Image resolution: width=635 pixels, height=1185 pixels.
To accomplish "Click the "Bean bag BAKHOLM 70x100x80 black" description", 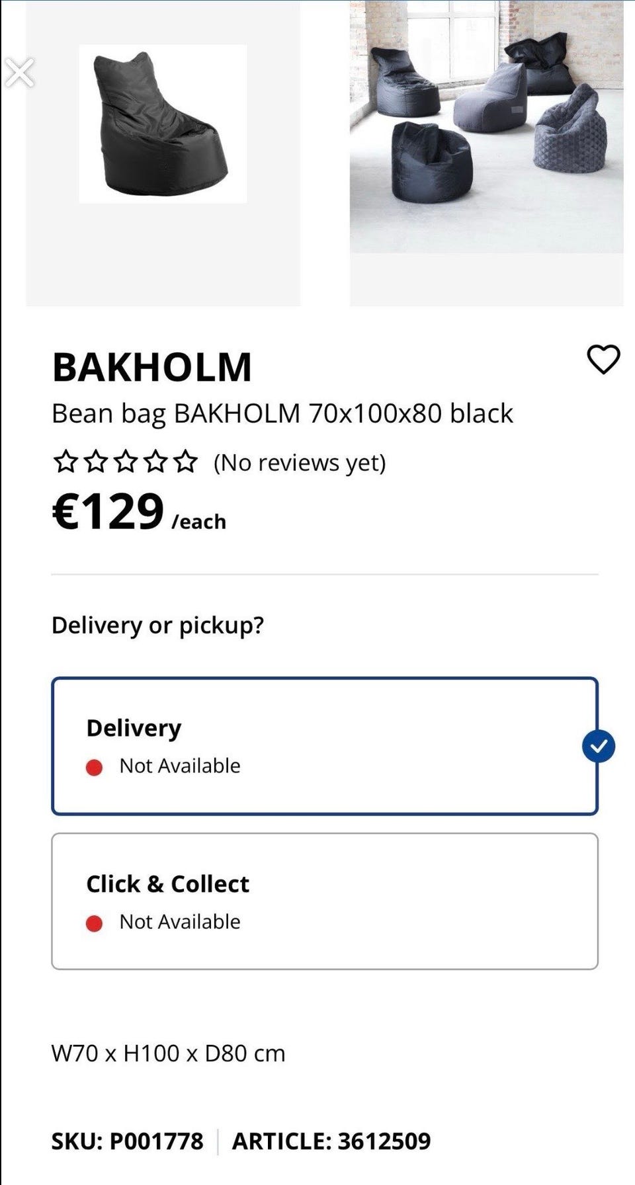I will pyautogui.click(x=282, y=414).
